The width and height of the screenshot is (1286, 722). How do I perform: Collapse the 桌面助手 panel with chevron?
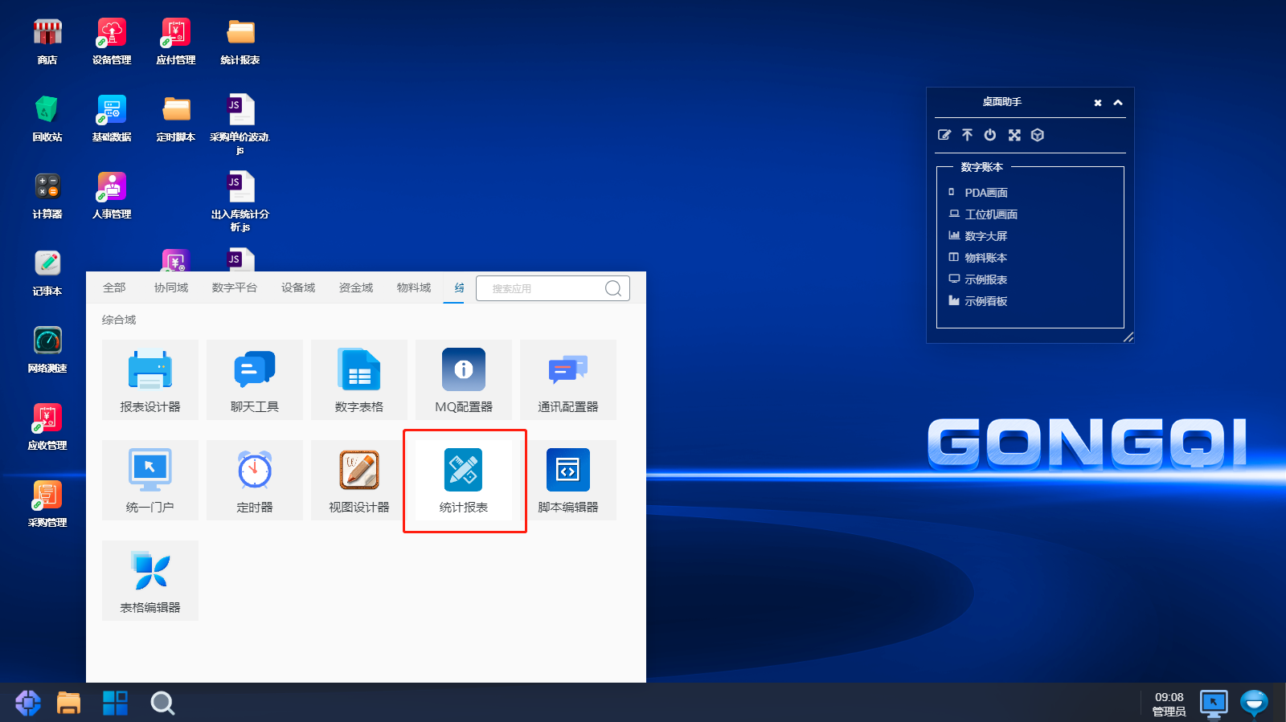click(x=1118, y=103)
